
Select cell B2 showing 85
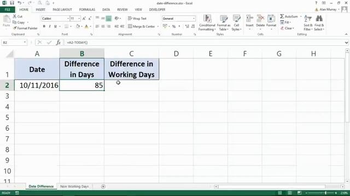pyautogui.click(x=82, y=85)
